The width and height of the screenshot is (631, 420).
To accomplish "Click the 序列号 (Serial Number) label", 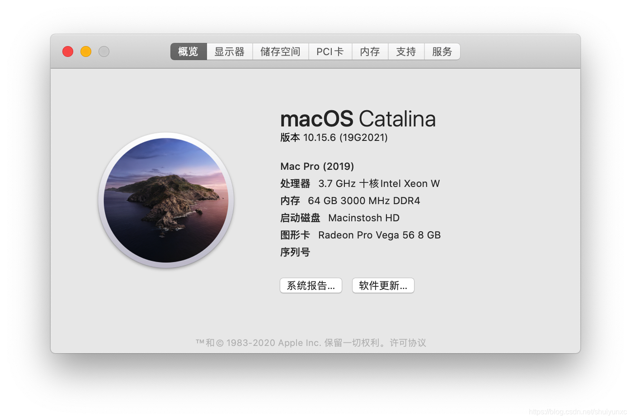I will click(295, 252).
